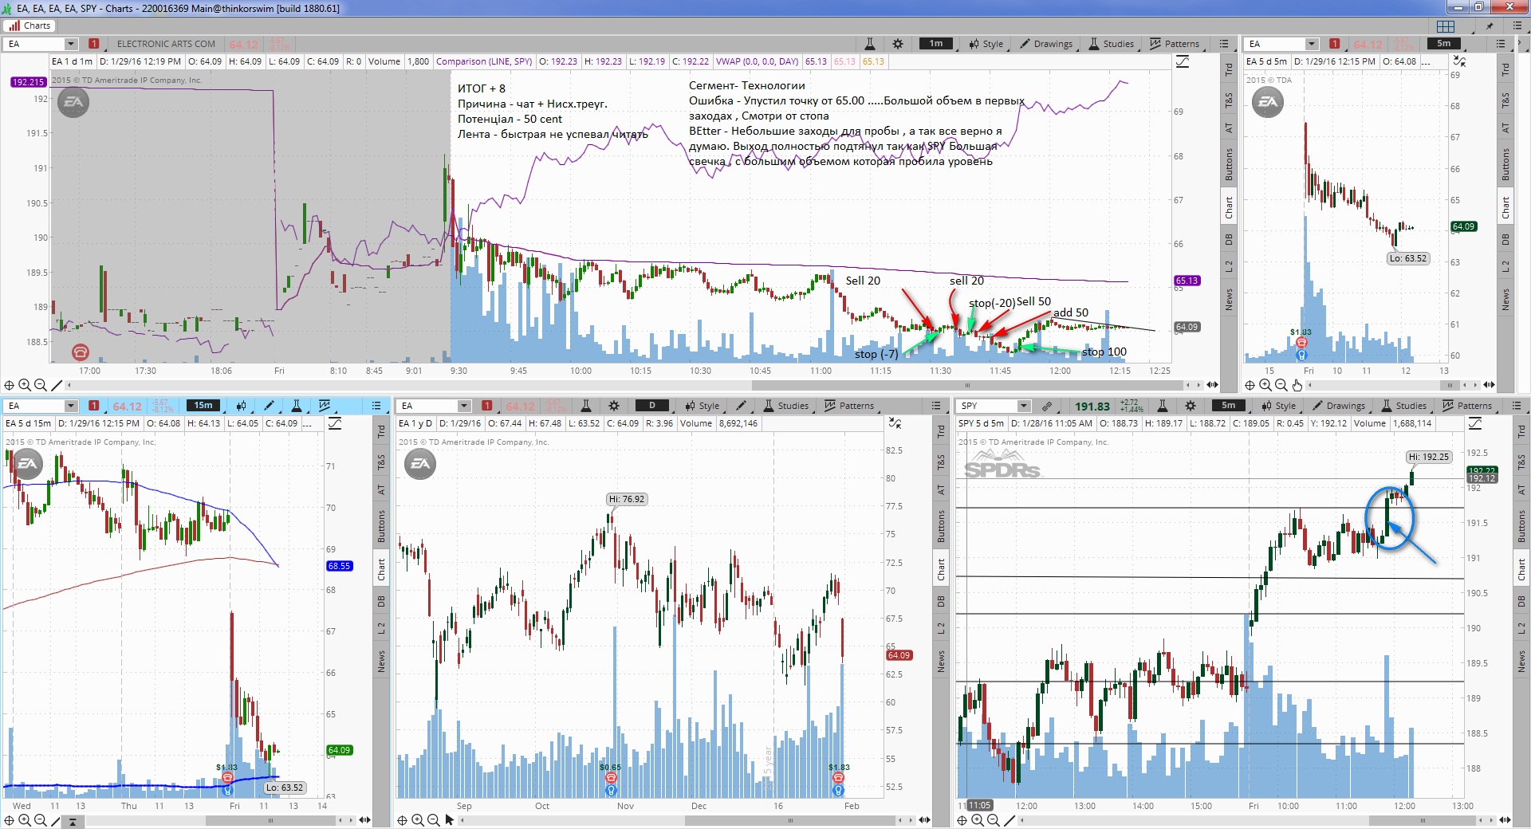This screenshot has height=829, width=1531.
Task: Expand symbol dropdown in EA 5m chart
Action: [1312, 44]
